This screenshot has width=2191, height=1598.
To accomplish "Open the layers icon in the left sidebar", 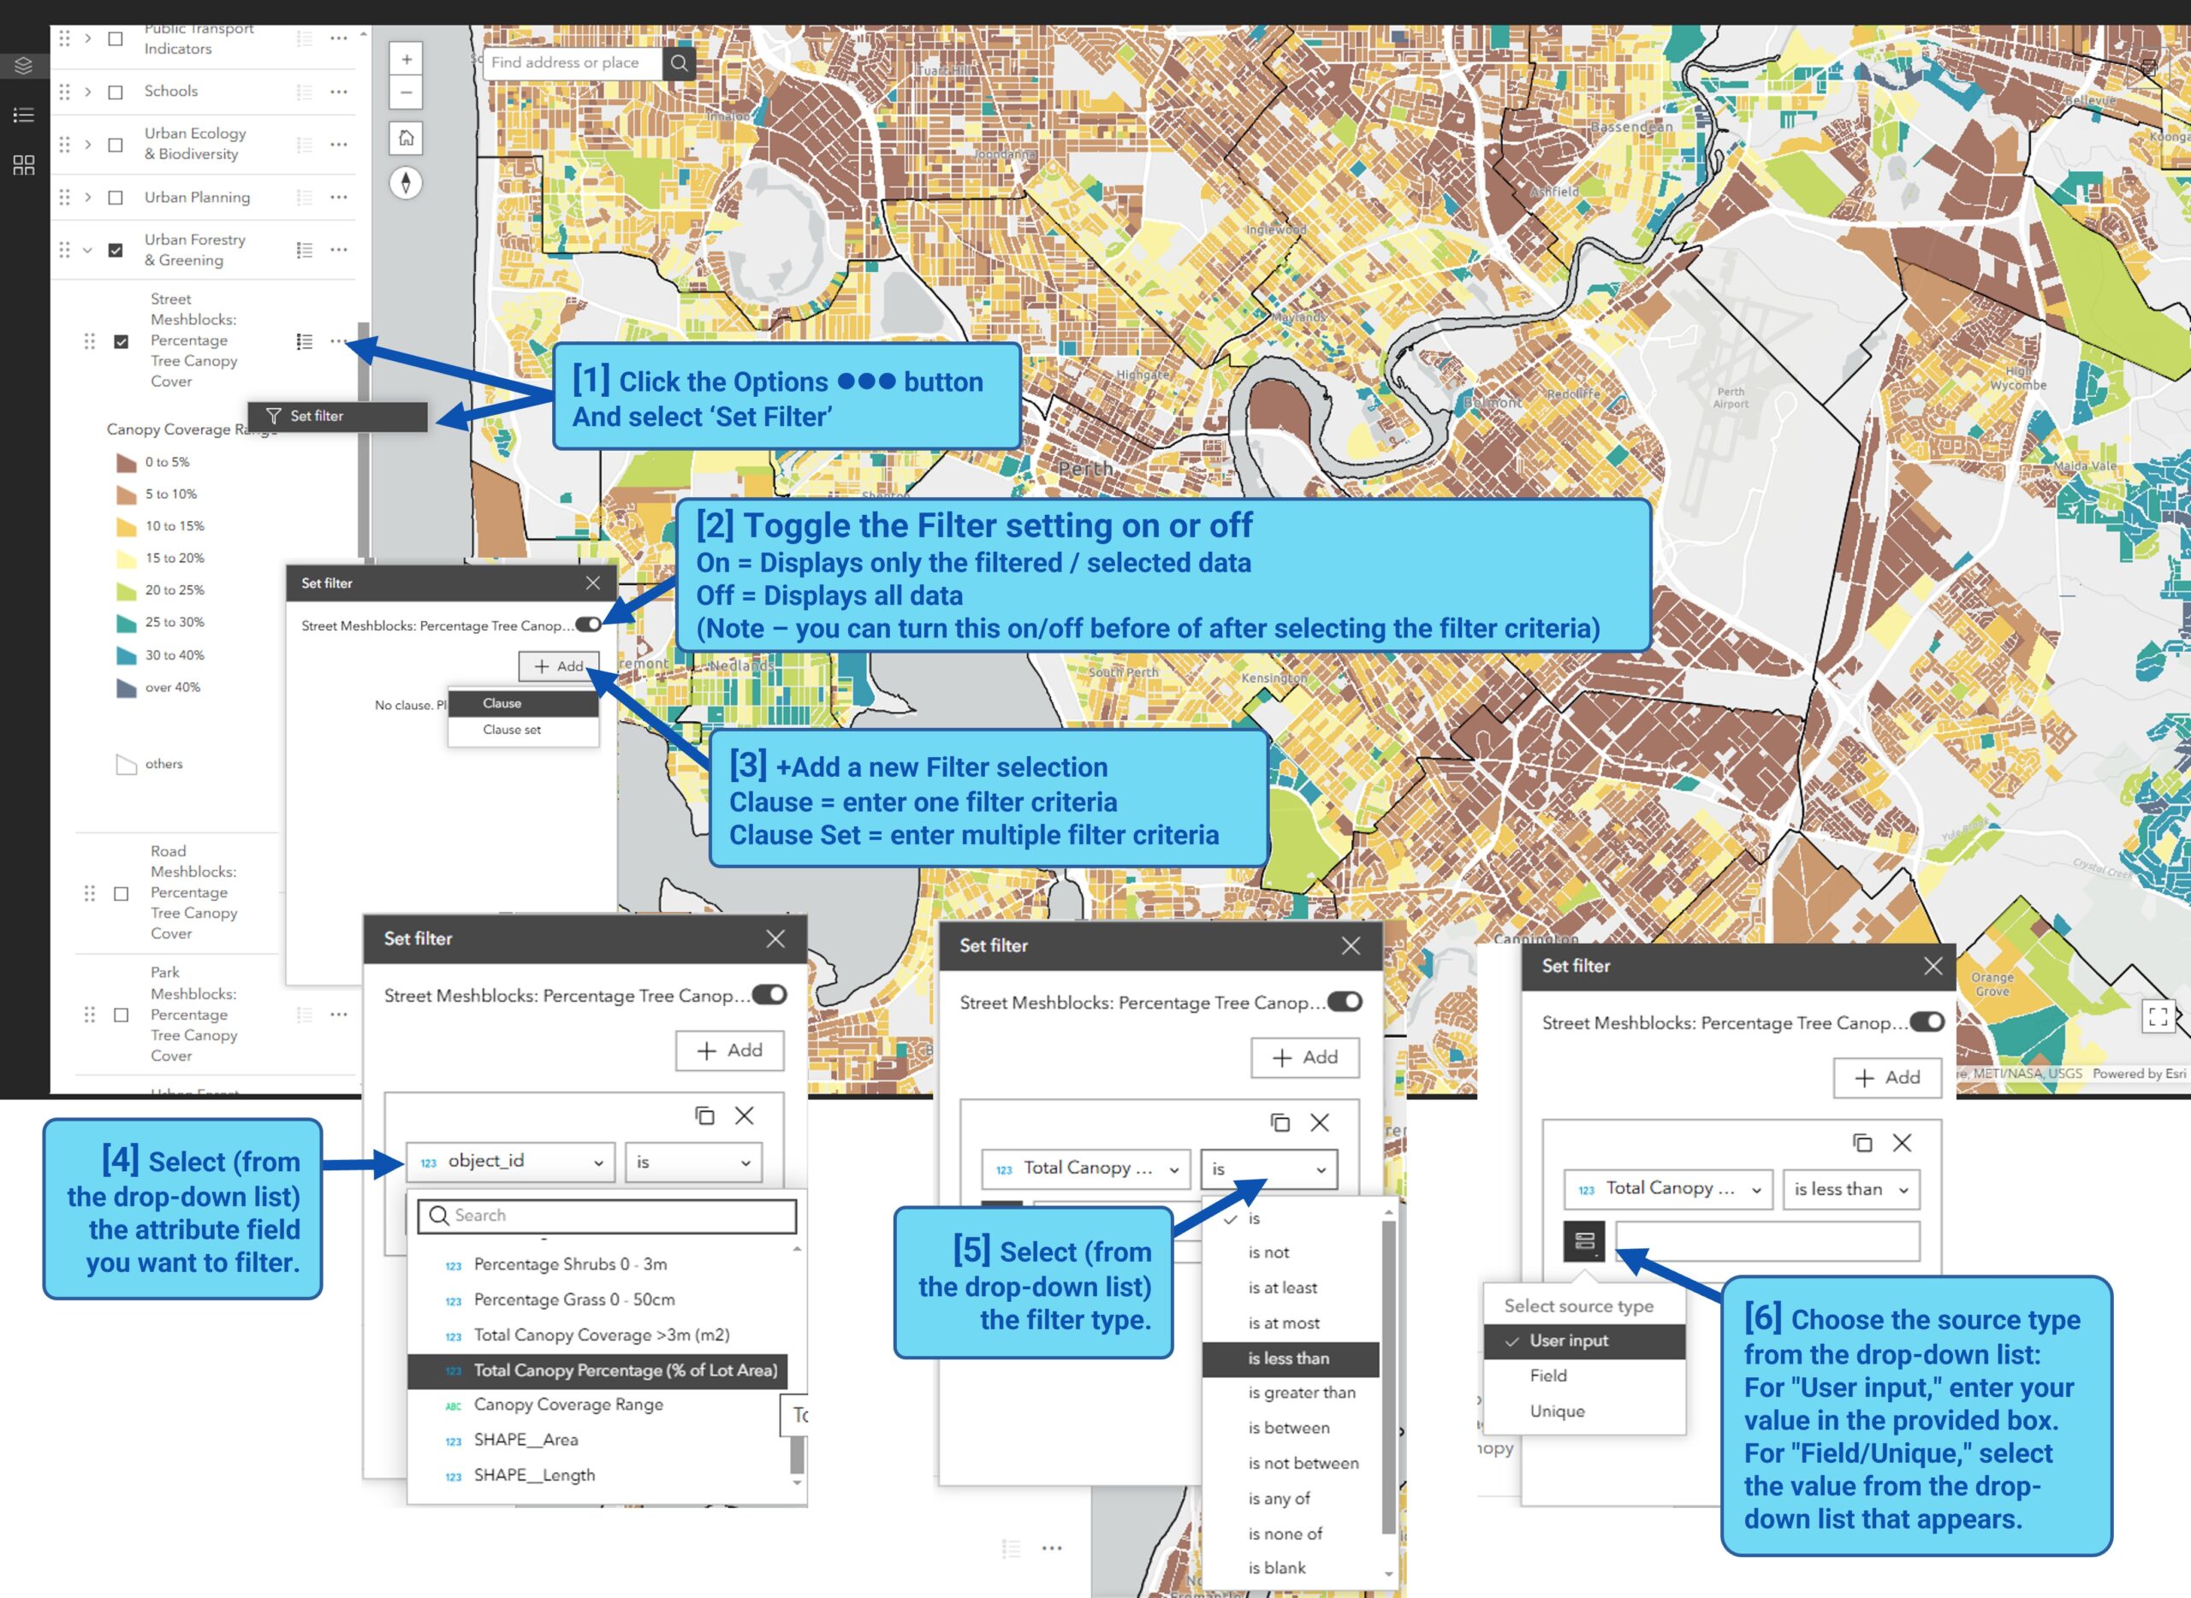I will pos(23,65).
